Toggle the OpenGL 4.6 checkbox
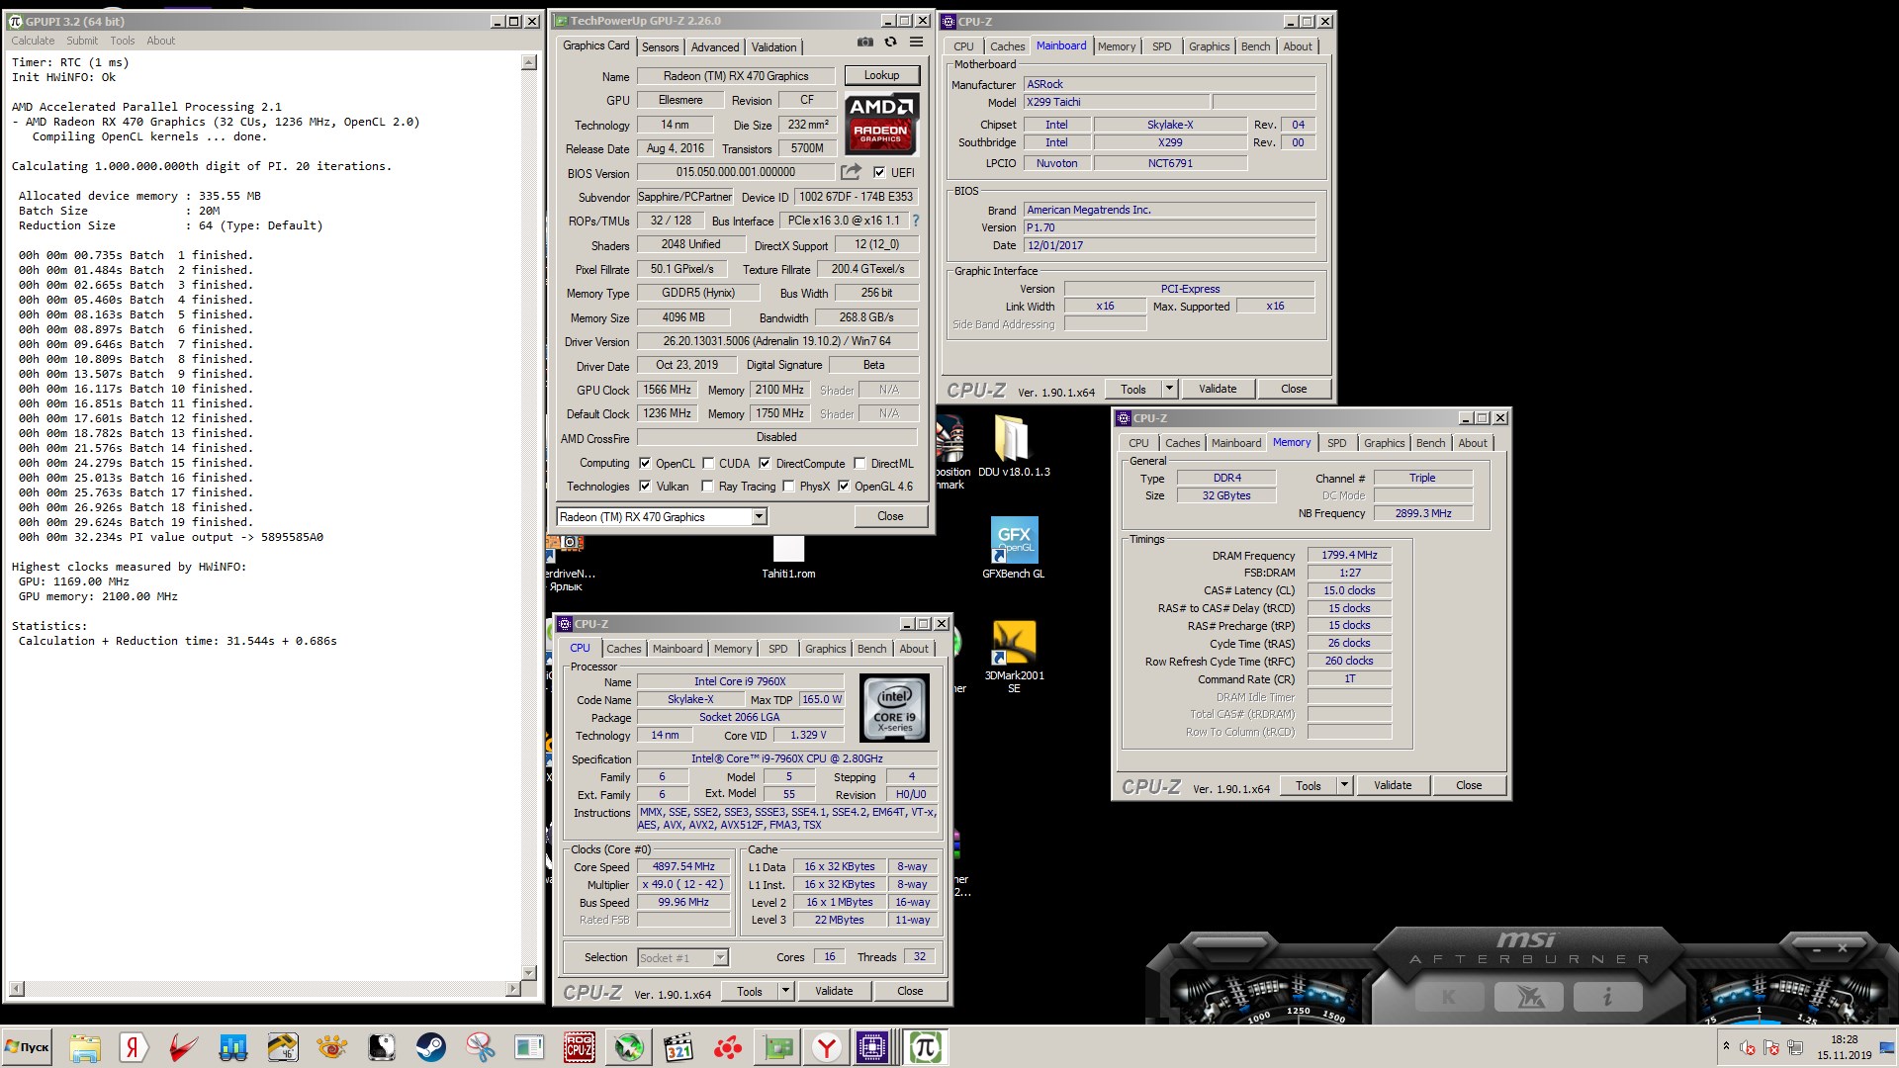The image size is (1899, 1068). tap(844, 486)
